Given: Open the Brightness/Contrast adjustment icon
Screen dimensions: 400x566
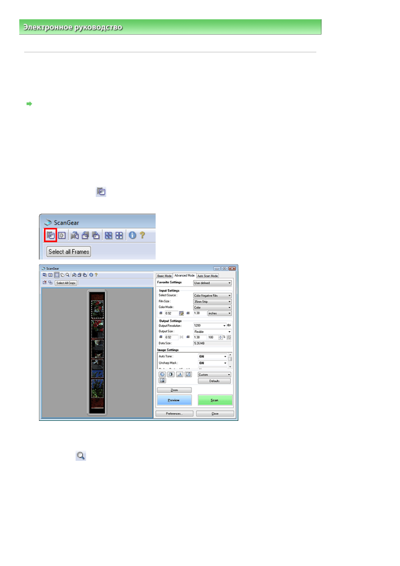Looking at the screenshot, I should tap(171, 374).
